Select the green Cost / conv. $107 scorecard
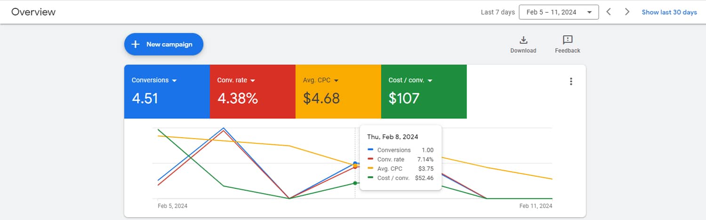706x220 pixels. pyautogui.click(x=424, y=92)
